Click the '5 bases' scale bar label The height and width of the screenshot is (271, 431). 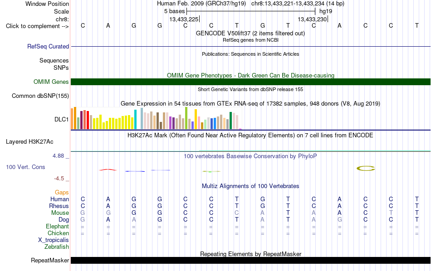tap(174, 11)
